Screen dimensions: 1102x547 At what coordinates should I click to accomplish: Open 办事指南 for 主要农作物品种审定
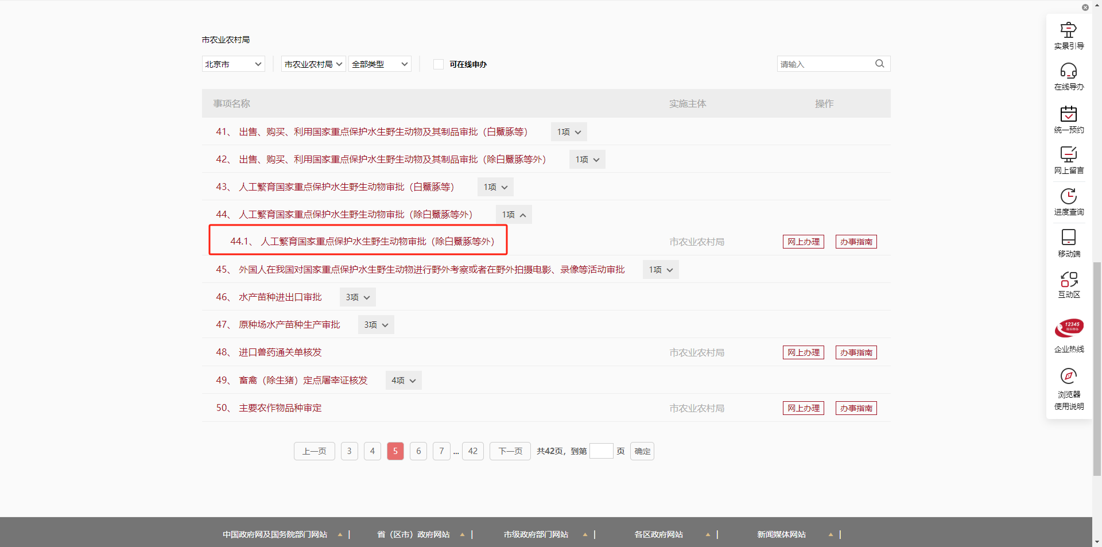click(x=856, y=408)
